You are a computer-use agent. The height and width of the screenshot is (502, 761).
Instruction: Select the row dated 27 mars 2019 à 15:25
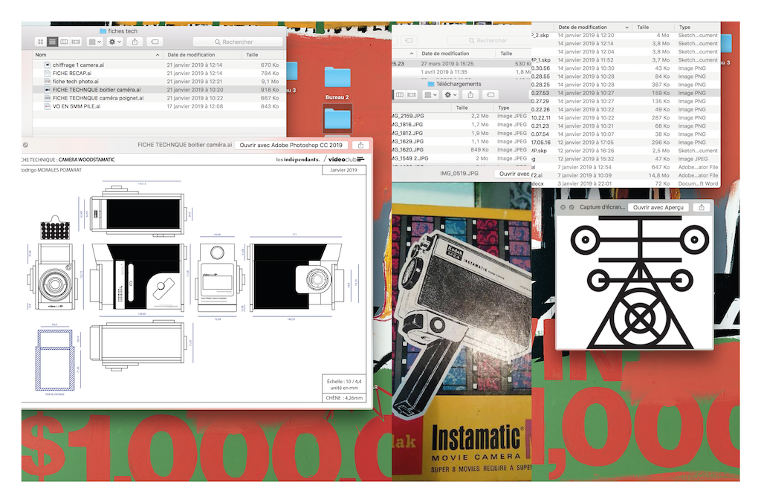(x=462, y=64)
